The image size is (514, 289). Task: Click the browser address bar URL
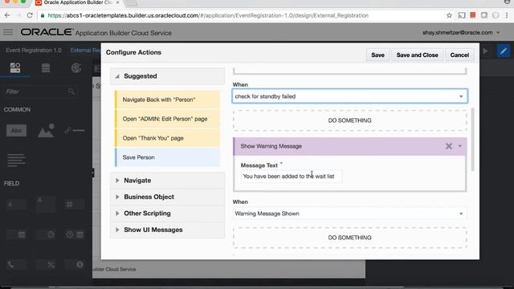tap(208, 15)
